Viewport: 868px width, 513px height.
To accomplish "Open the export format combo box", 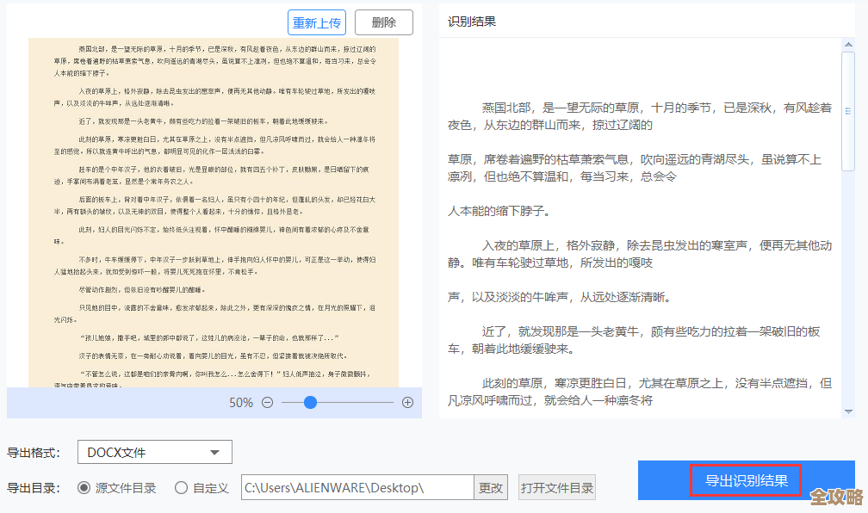I will [x=154, y=452].
